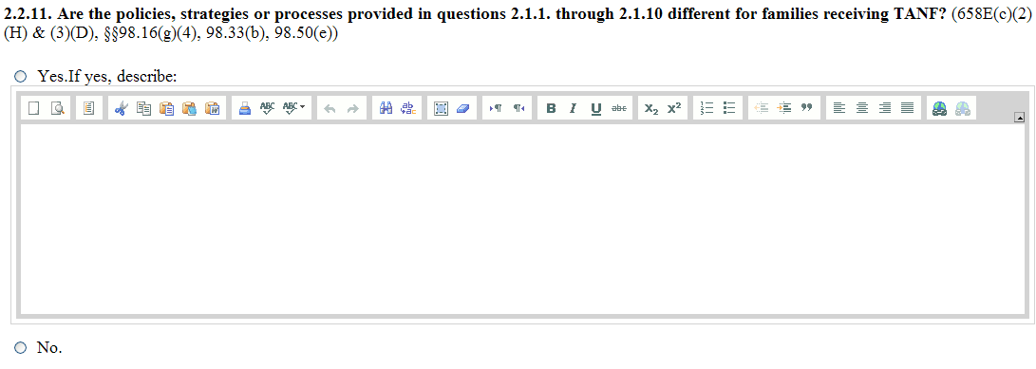Click the Print icon

tap(244, 108)
